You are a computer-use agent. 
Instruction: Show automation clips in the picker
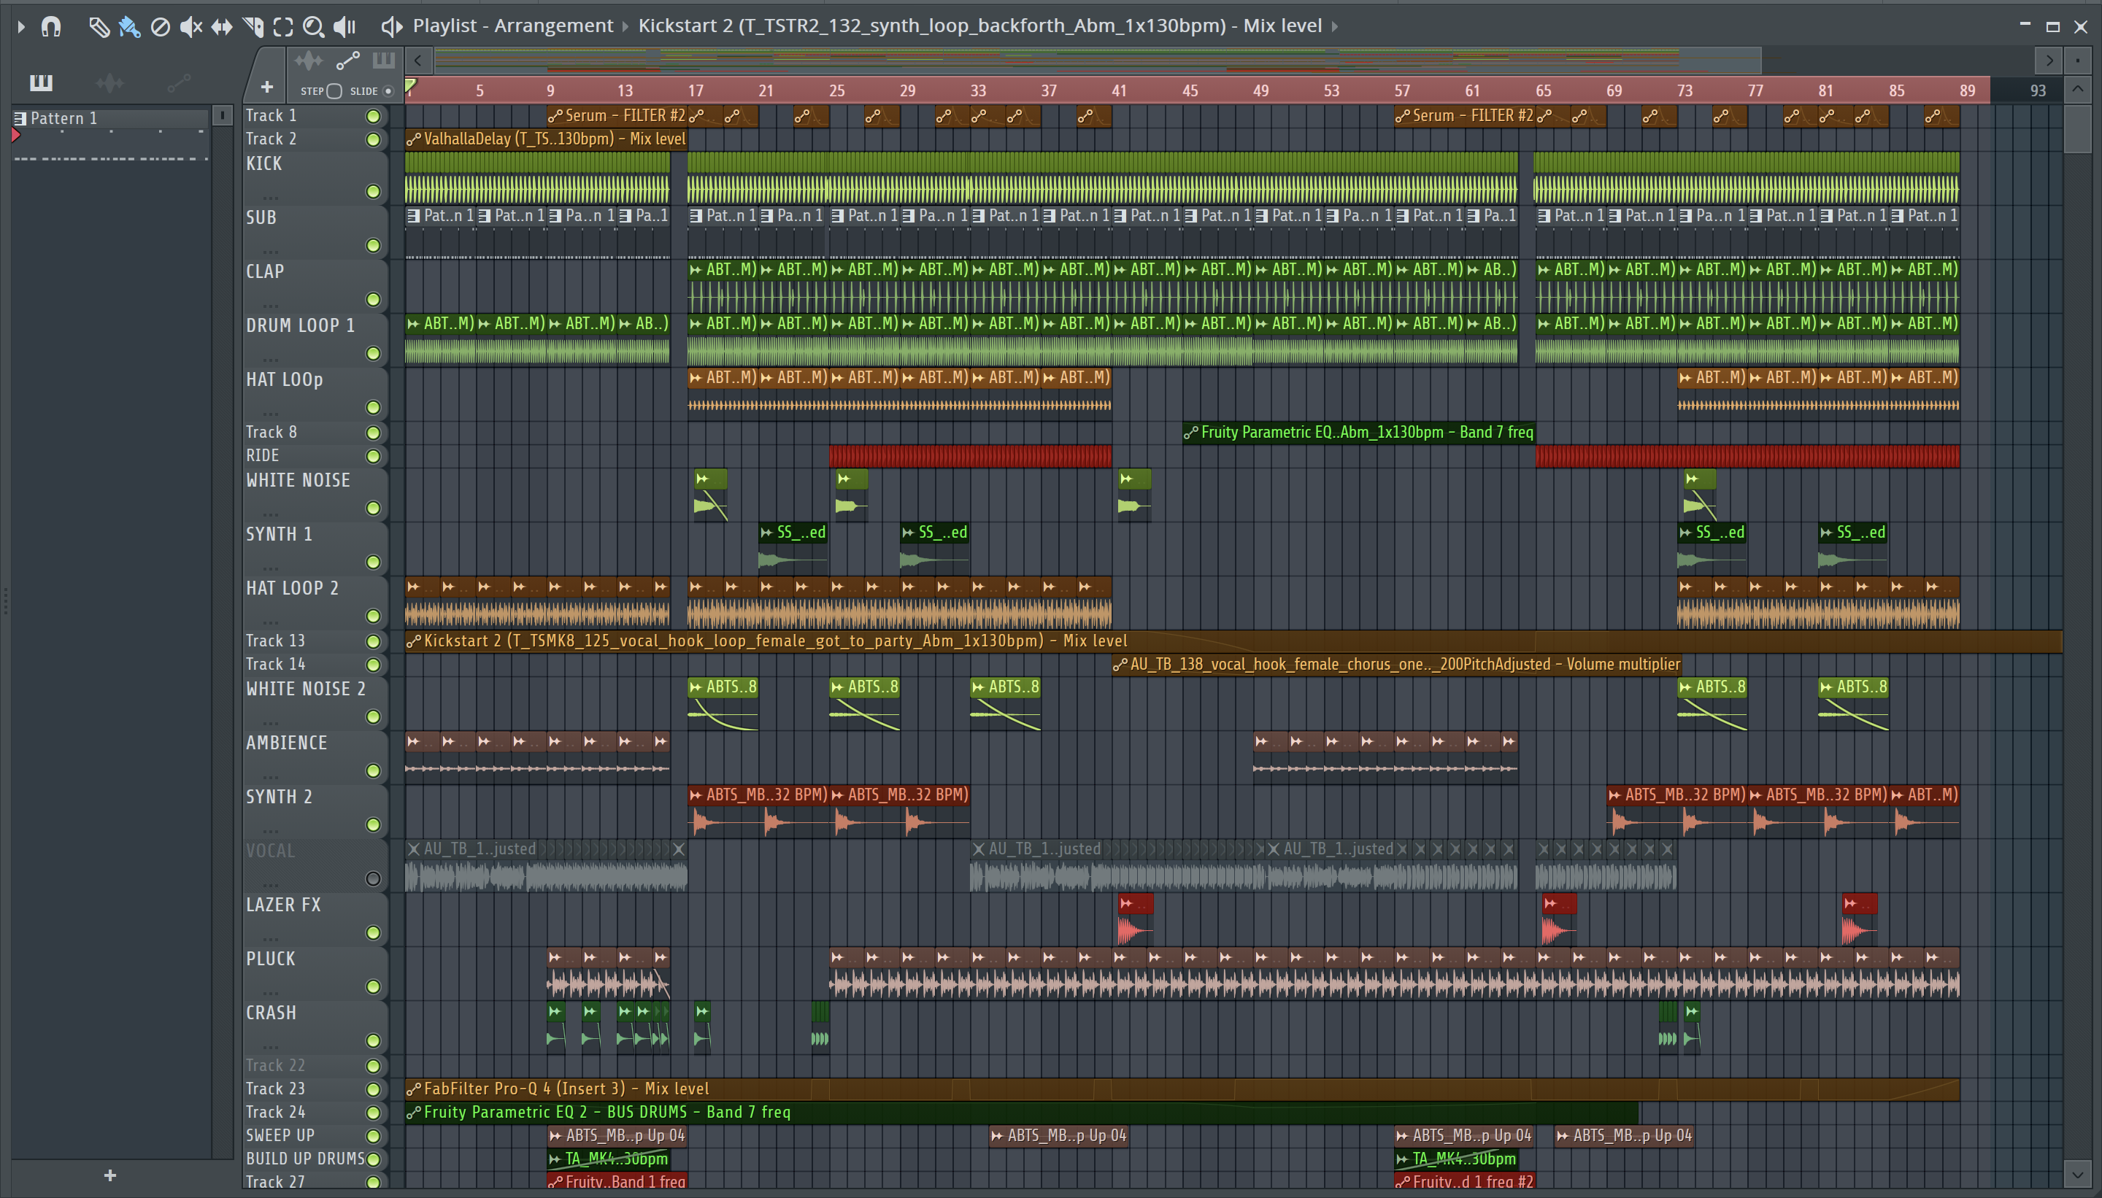179,83
